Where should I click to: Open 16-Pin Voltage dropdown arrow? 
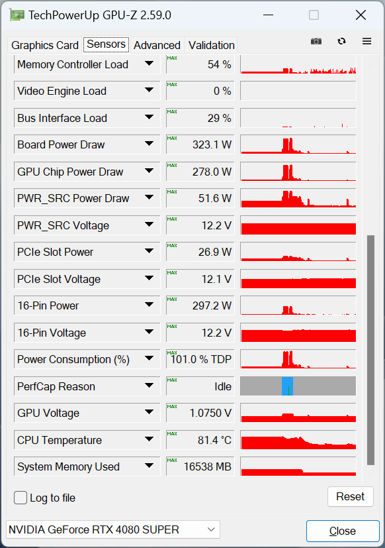[x=149, y=332]
